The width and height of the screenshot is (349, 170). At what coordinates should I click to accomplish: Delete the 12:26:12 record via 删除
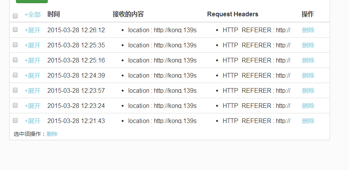tap(308, 30)
